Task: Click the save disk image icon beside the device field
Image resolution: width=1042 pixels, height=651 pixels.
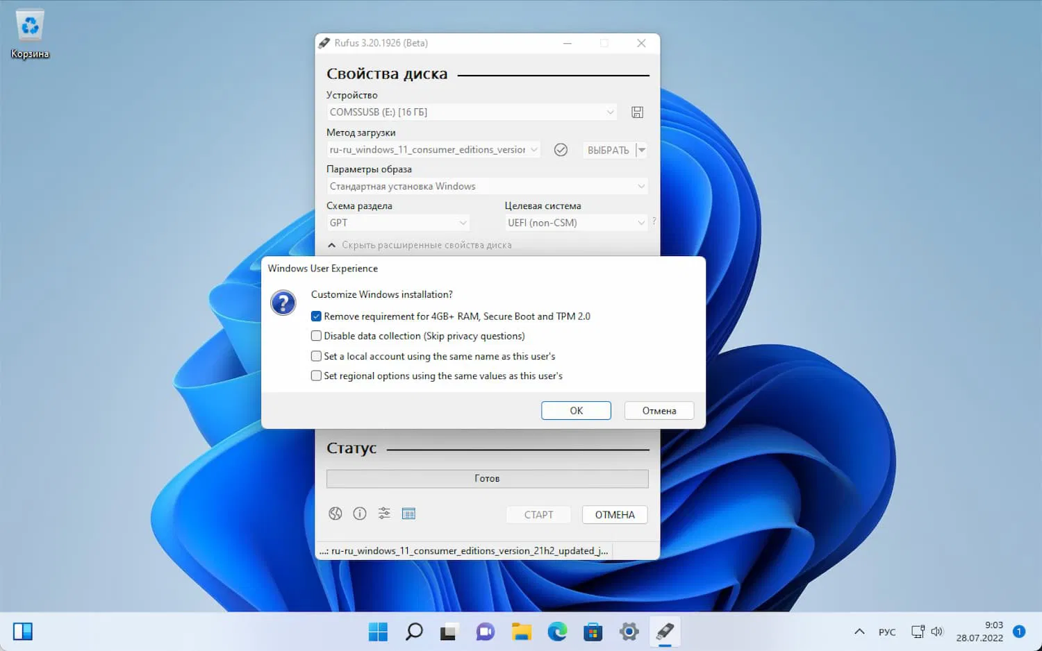Action: pos(637,112)
